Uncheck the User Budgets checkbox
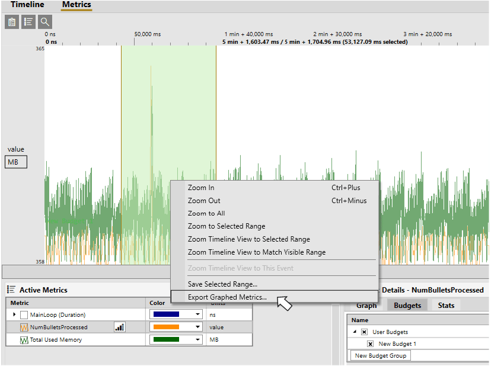 [364, 332]
